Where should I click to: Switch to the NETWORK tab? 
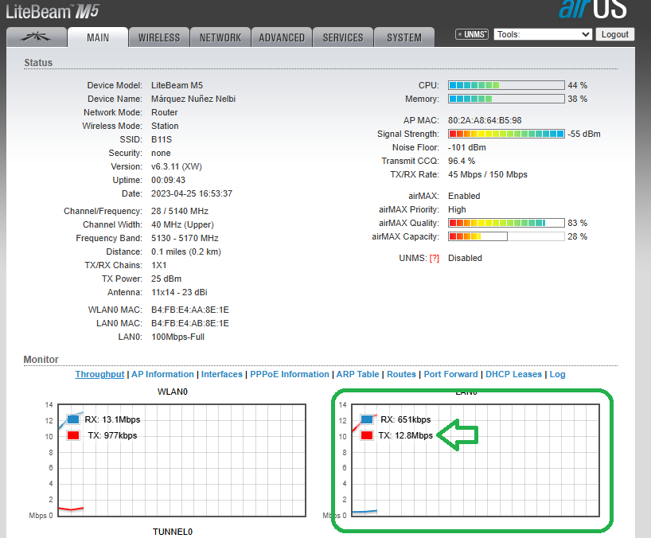[220, 37]
